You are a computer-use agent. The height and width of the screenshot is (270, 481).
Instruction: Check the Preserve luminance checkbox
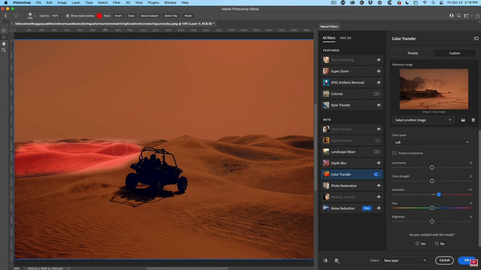pos(394,153)
